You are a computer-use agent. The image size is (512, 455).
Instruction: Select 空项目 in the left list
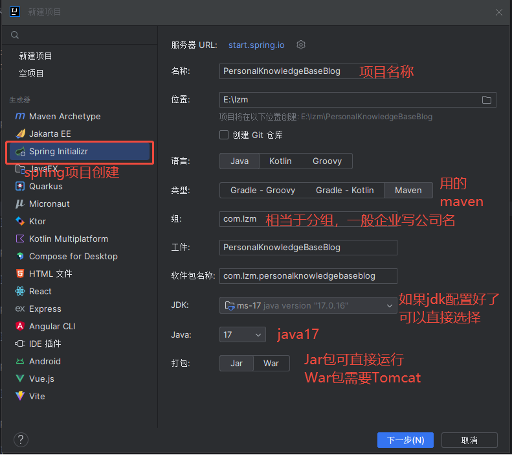click(x=31, y=73)
